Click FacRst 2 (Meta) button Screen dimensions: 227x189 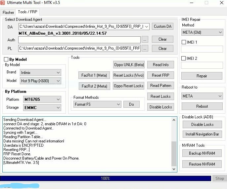94,86
